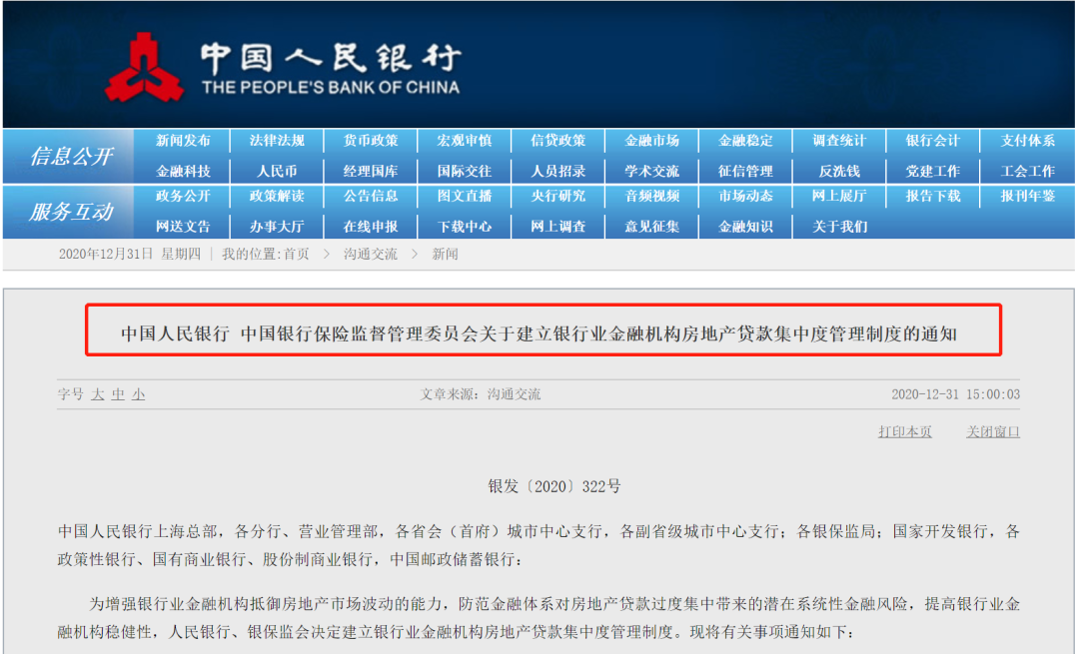This screenshot has height=654, width=1079.
Task: Click the 关闭窗口 link
Action: [993, 432]
